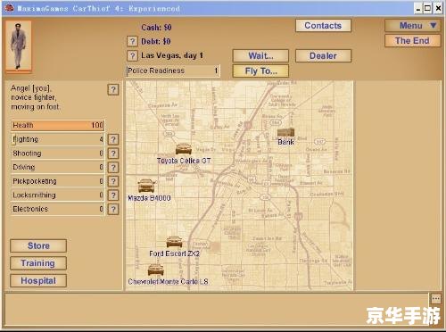
Task: Maximize the CarThief window
Action: click(x=427, y=8)
